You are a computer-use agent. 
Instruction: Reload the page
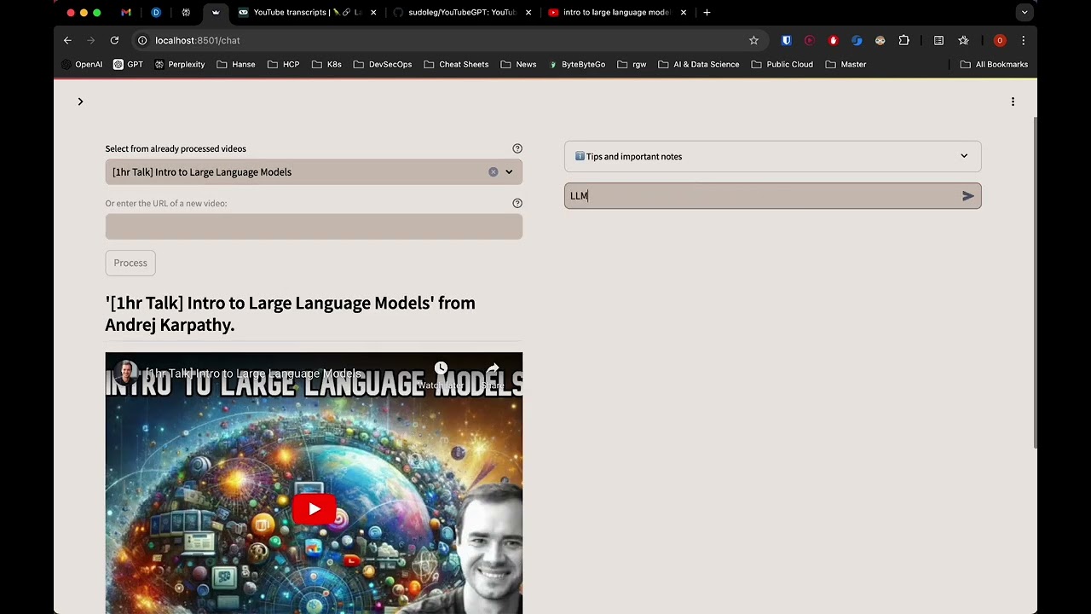click(114, 40)
